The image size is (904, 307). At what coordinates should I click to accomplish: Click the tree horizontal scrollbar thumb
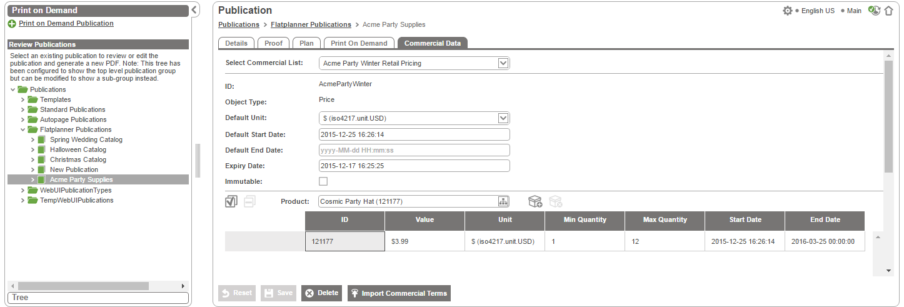(83, 286)
